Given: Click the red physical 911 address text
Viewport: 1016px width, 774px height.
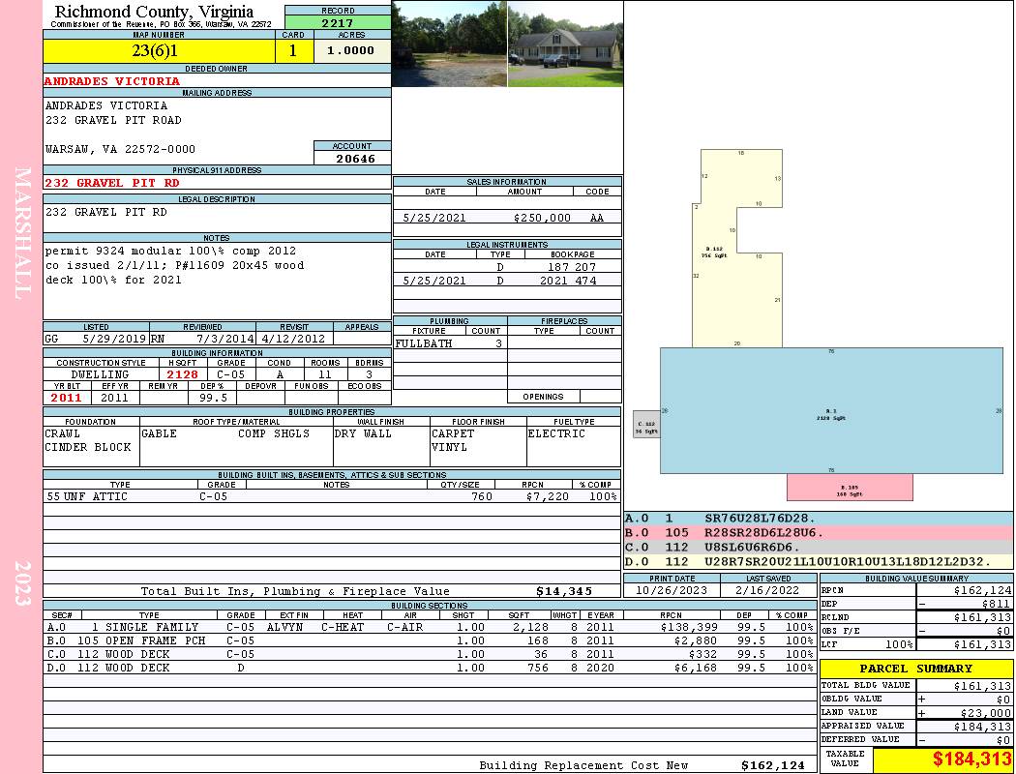Looking at the screenshot, I should click(112, 183).
